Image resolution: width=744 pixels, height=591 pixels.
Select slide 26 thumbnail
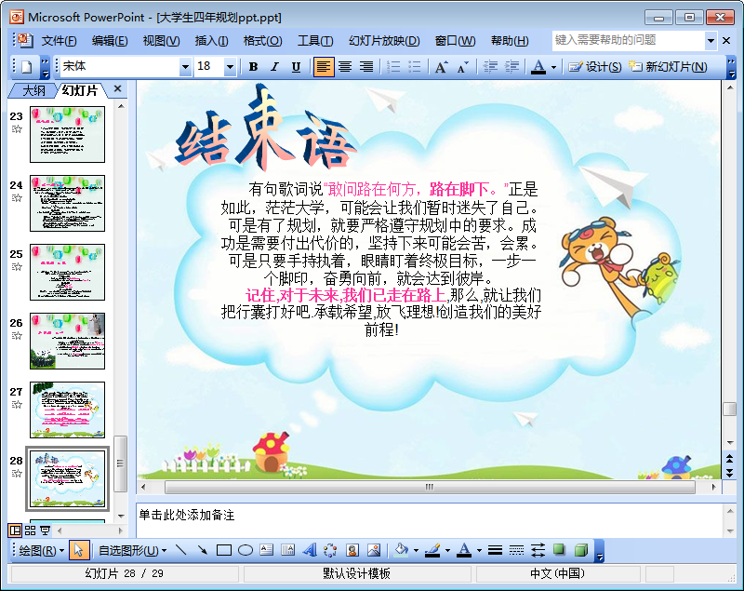tap(67, 341)
